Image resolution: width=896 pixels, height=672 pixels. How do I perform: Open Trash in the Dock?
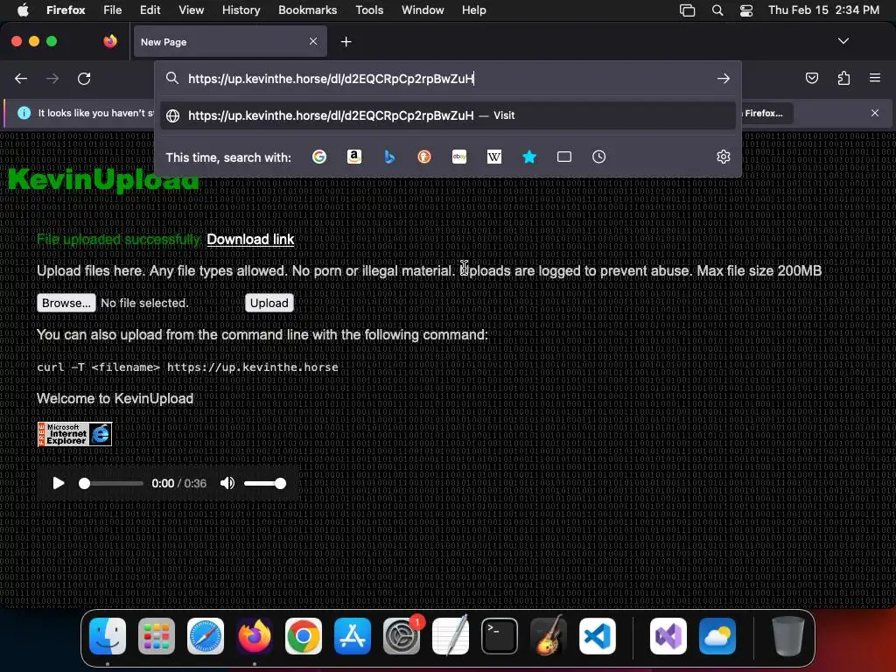point(788,636)
